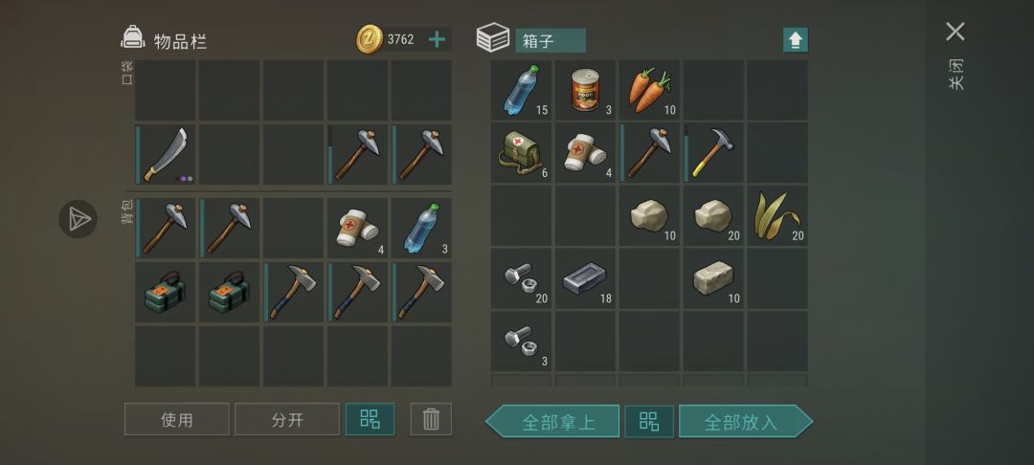Close the inventory with the X
1034x465 pixels.
pos(955,32)
